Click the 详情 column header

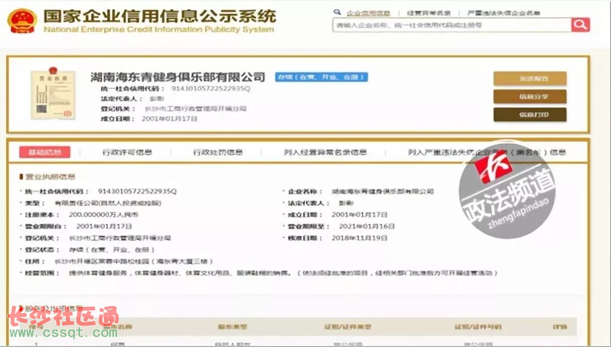click(x=560, y=327)
